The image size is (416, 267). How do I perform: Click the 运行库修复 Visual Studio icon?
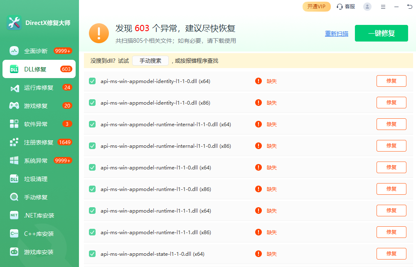tap(14, 88)
